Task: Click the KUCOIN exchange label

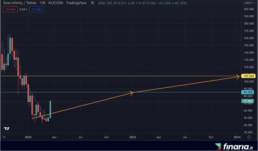Action: (56, 3)
